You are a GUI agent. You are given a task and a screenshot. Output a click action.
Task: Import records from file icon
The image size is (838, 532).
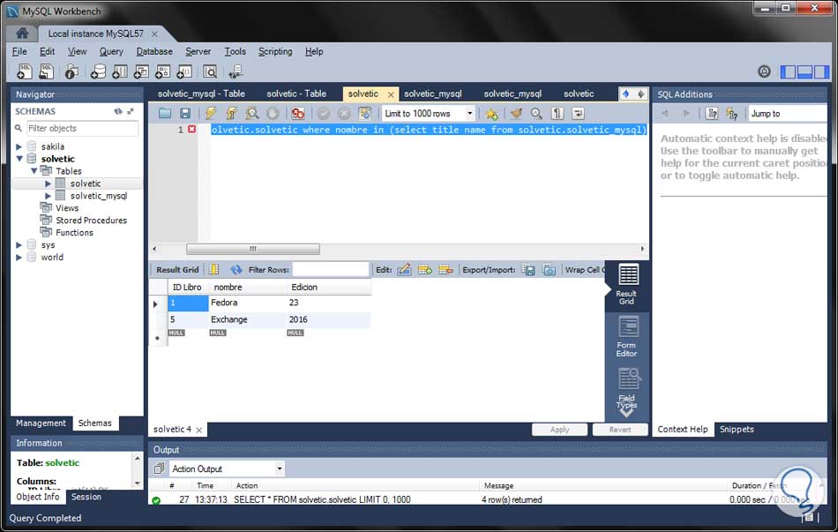point(549,269)
